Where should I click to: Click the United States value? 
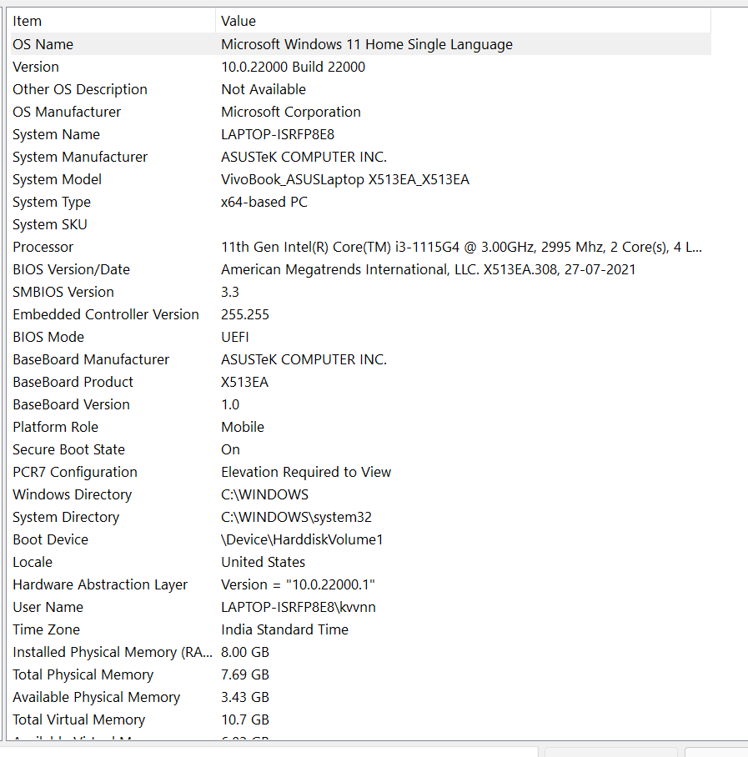click(264, 563)
